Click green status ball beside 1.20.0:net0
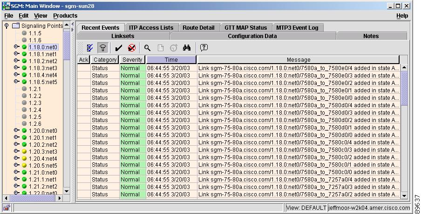 (24, 130)
